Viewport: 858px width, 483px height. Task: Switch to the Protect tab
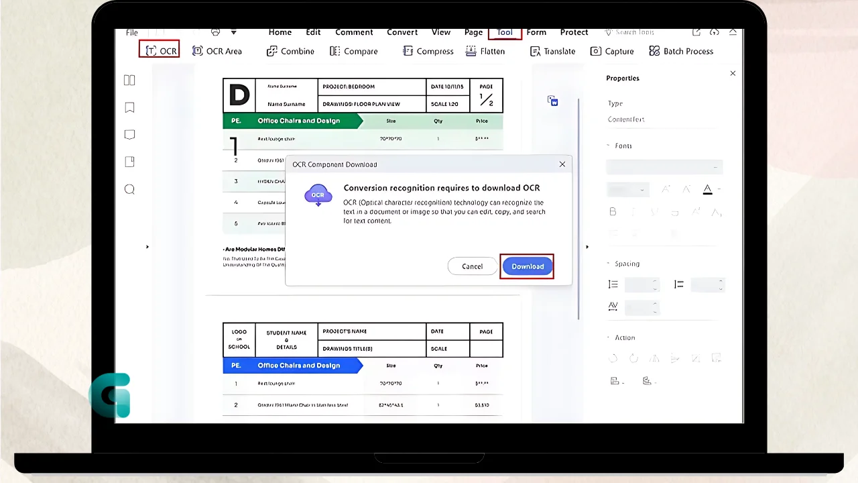(x=574, y=32)
